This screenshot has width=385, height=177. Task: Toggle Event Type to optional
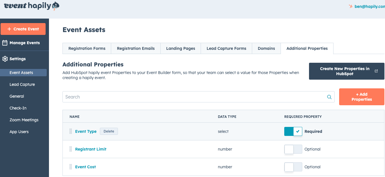coord(293,131)
